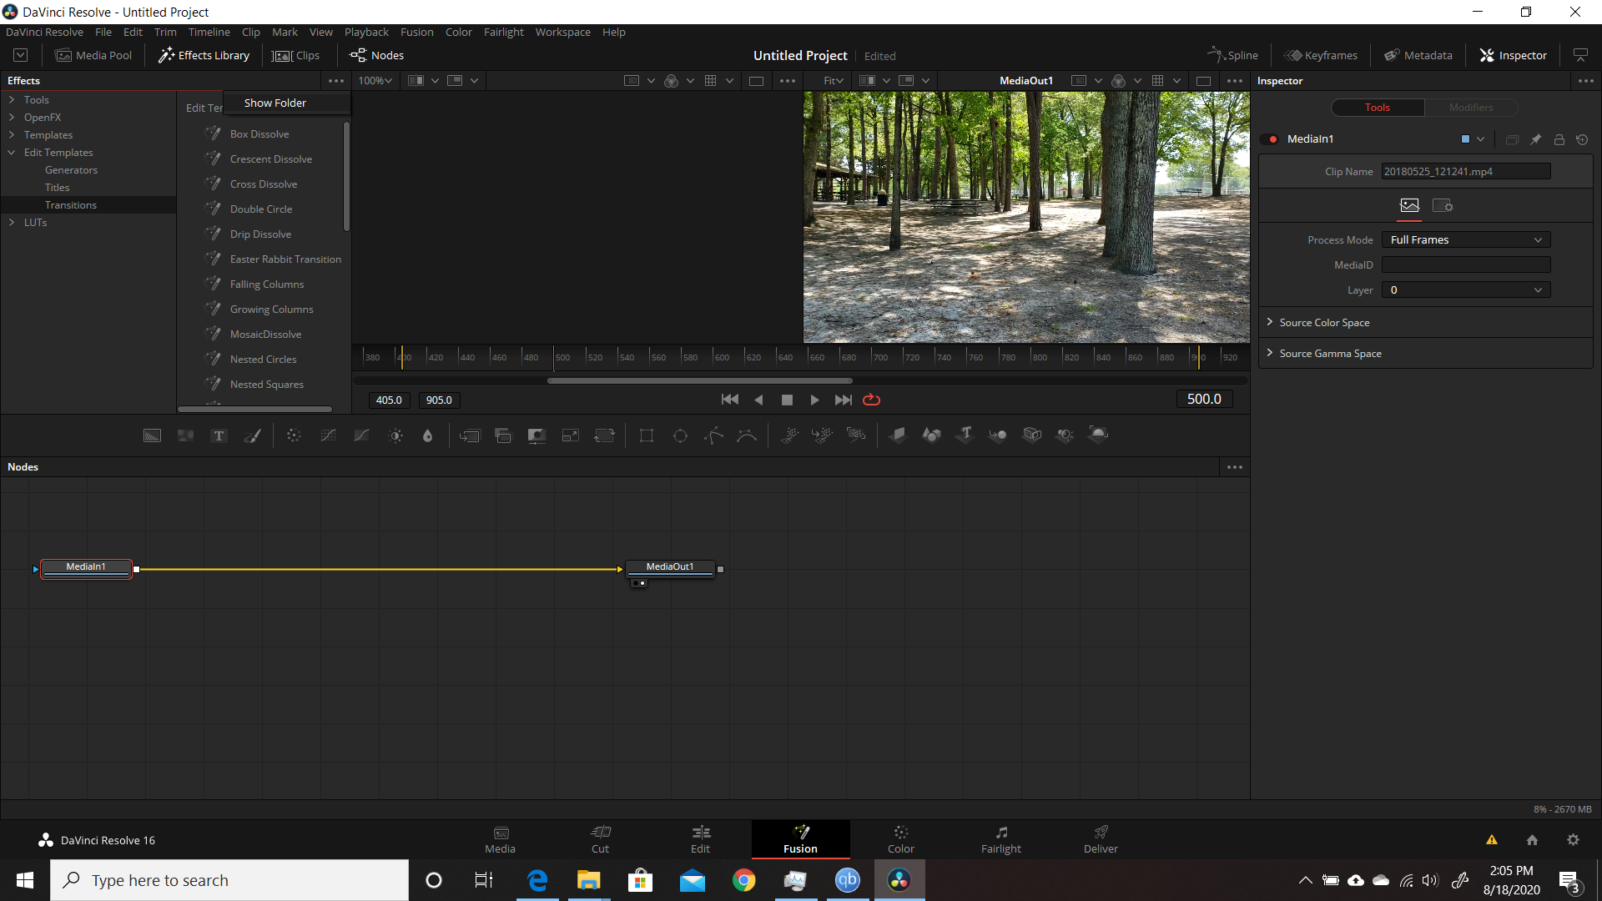Screen dimensions: 1602x901
Task: Select the Titles category in Effects
Action: [57, 187]
